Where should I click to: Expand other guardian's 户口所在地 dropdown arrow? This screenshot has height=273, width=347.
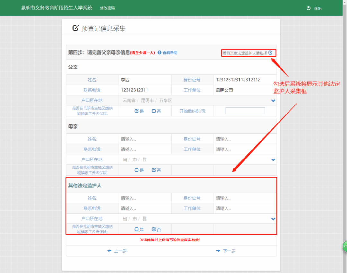click(x=273, y=219)
